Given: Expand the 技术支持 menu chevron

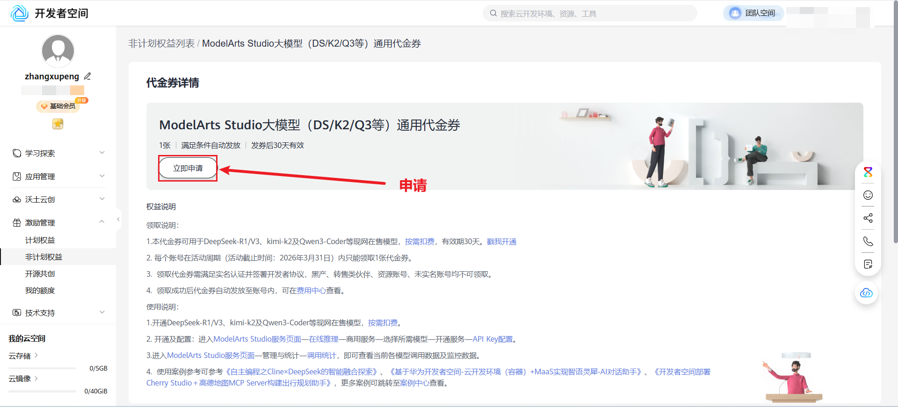Looking at the screenshot, I should point(102,312).
